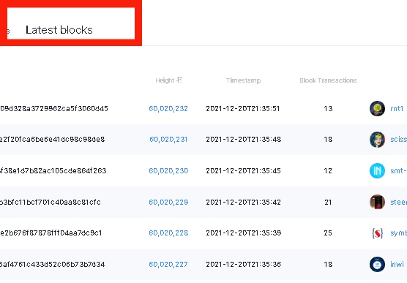Open the witness link starting with symb

[398, 233]
